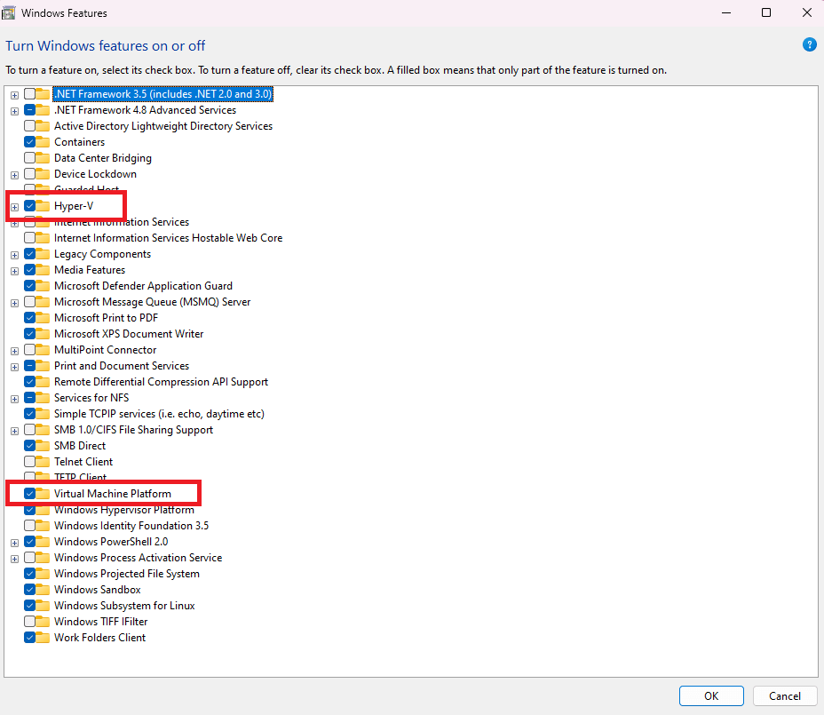Click folder icon next to Microsoft XPS Document Writer

click(44, 334)
